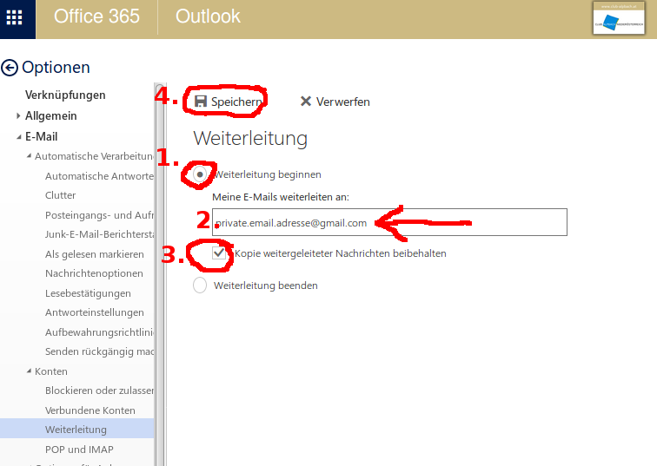Screen dimensions: 657x466
Task: Open the E-Mail options category
Action: point(42,137)
